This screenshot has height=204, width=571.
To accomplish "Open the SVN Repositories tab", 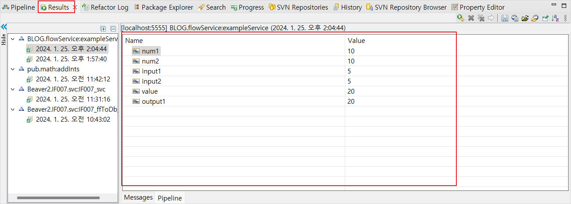I will [x=298, y=7].
